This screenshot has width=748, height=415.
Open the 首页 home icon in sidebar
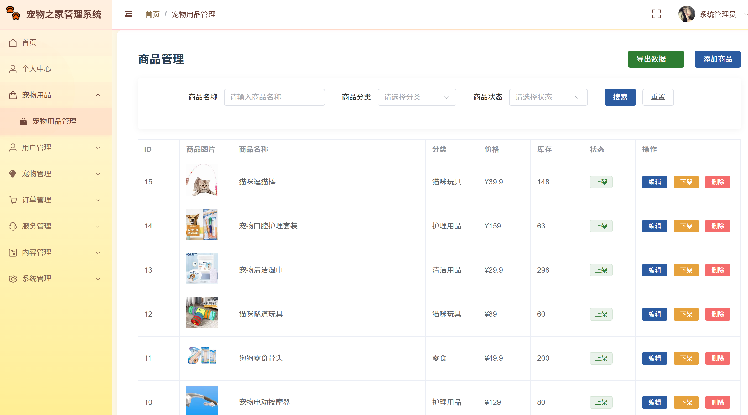coord(13,42)
